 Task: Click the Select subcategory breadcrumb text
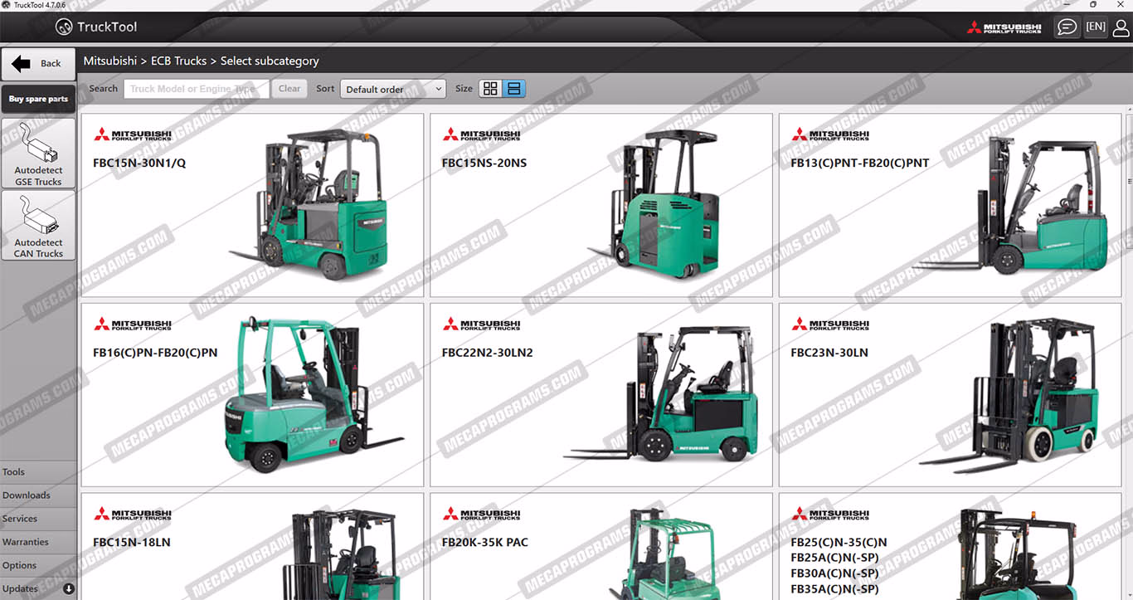270,61
